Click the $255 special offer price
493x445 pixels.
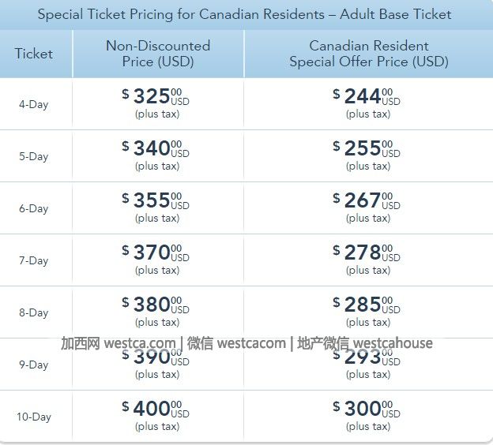tap(367, 148)
